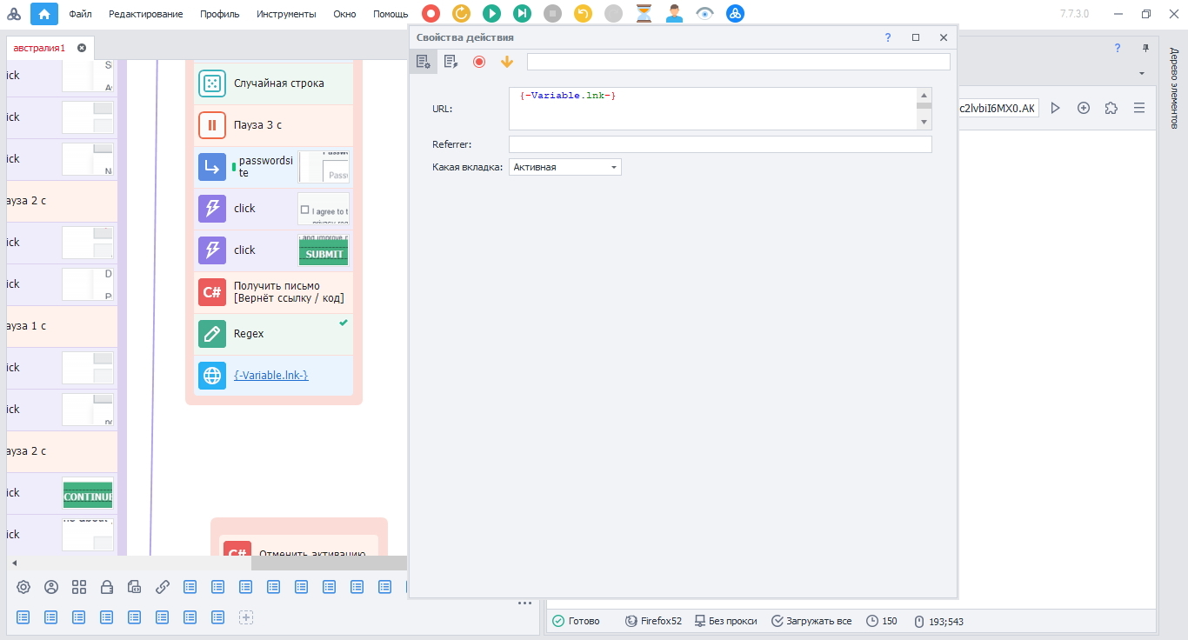Click the orange down-arrow in properties toolbar
The image size is (1188, 640).
click(x=507, y=62)
